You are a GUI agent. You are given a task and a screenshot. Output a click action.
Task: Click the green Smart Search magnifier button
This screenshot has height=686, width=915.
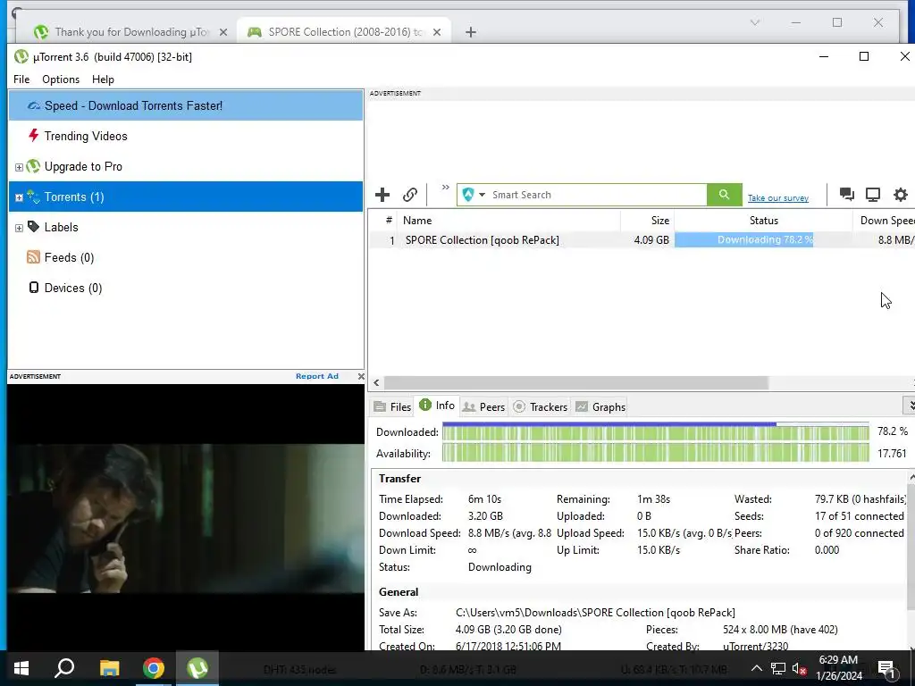click(x=724, y=195)
